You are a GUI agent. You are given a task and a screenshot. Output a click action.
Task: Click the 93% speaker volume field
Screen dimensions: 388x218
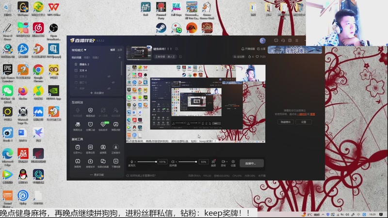tap(203, 162)
